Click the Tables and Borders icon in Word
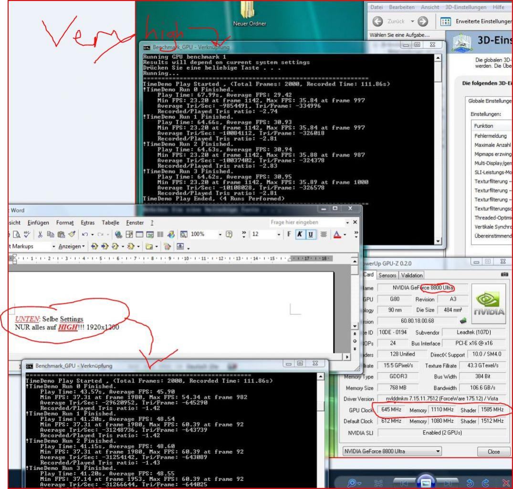The height and width of the screenshot is (489, 513). (x=129, y=234)
